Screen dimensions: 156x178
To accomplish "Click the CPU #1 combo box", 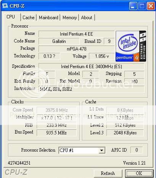I will pos(82,150).
